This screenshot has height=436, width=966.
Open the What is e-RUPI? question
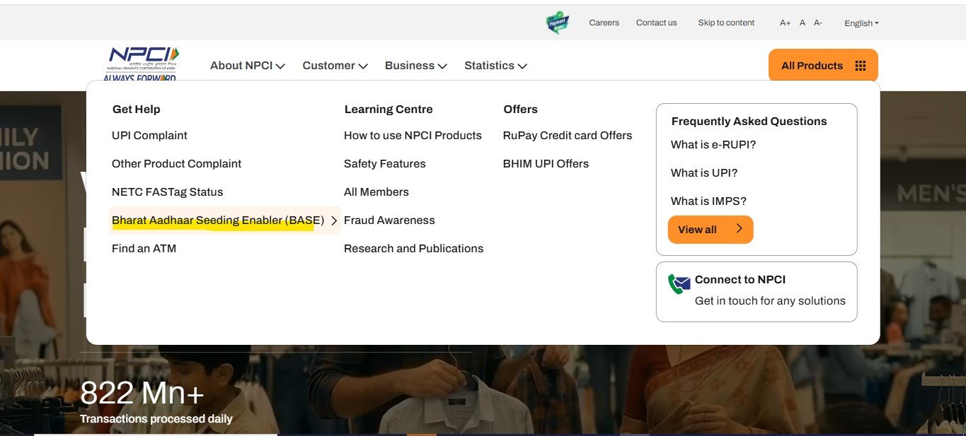713,145
